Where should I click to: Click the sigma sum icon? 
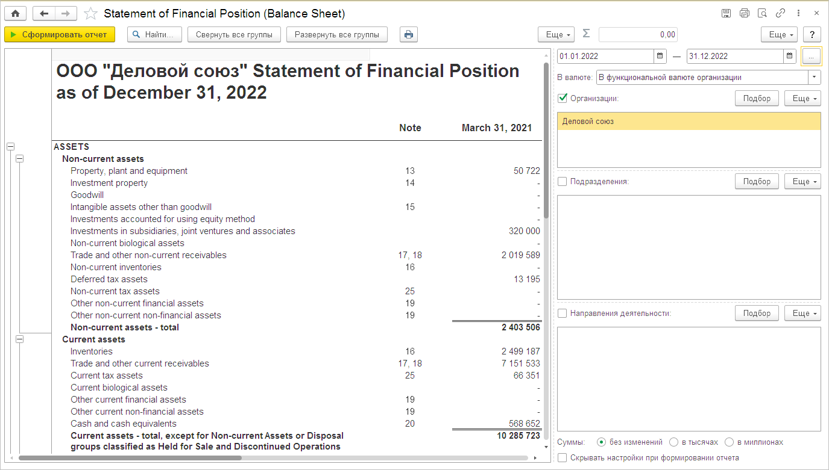[586, 34]
